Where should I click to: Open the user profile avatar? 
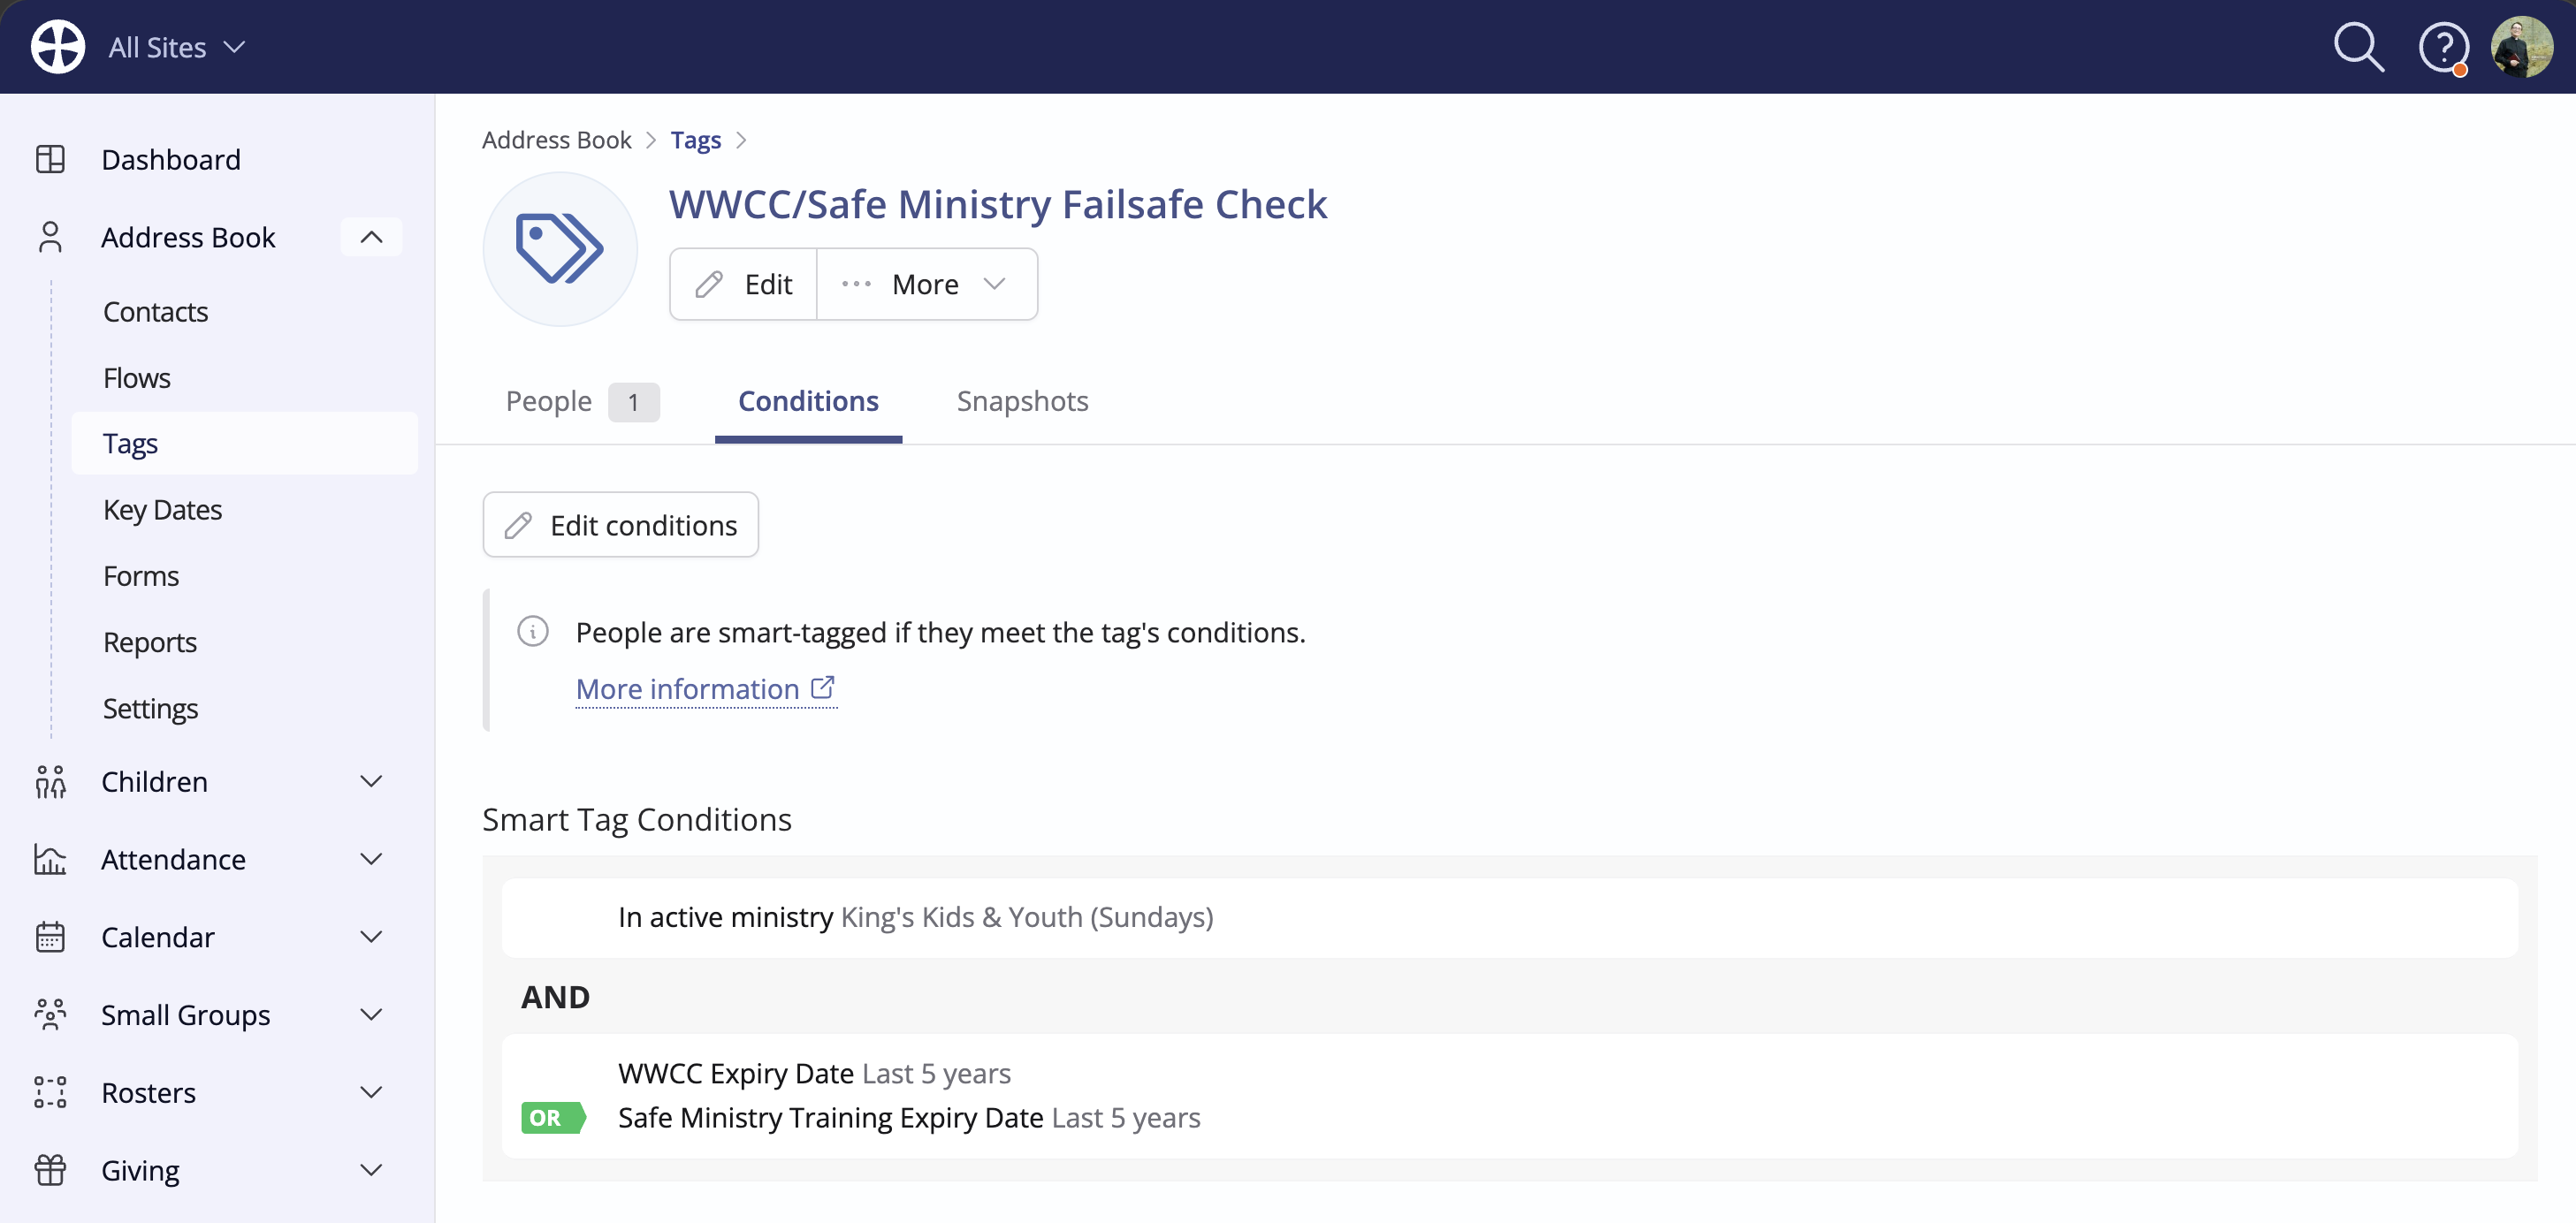[x=2521, y=47]
